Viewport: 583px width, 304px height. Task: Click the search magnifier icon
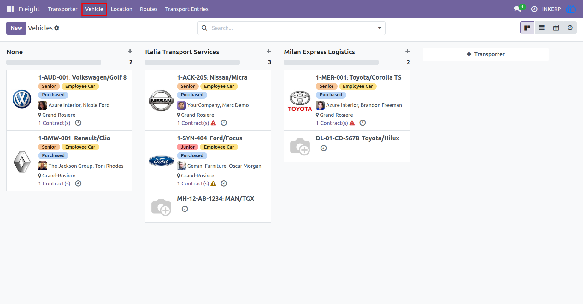[x=204, y=28]
